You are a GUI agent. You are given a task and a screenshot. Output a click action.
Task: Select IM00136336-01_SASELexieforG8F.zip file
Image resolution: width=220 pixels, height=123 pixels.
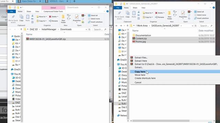(x=47, y=39)
